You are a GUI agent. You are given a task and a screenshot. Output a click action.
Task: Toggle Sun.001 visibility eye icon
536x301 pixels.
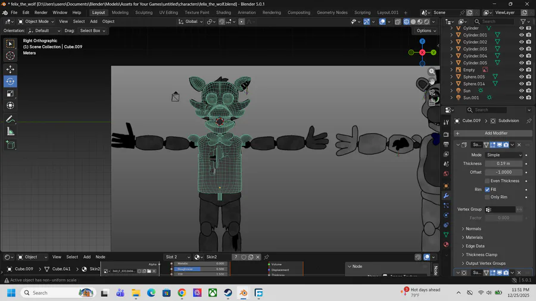(x=521, y=98)
